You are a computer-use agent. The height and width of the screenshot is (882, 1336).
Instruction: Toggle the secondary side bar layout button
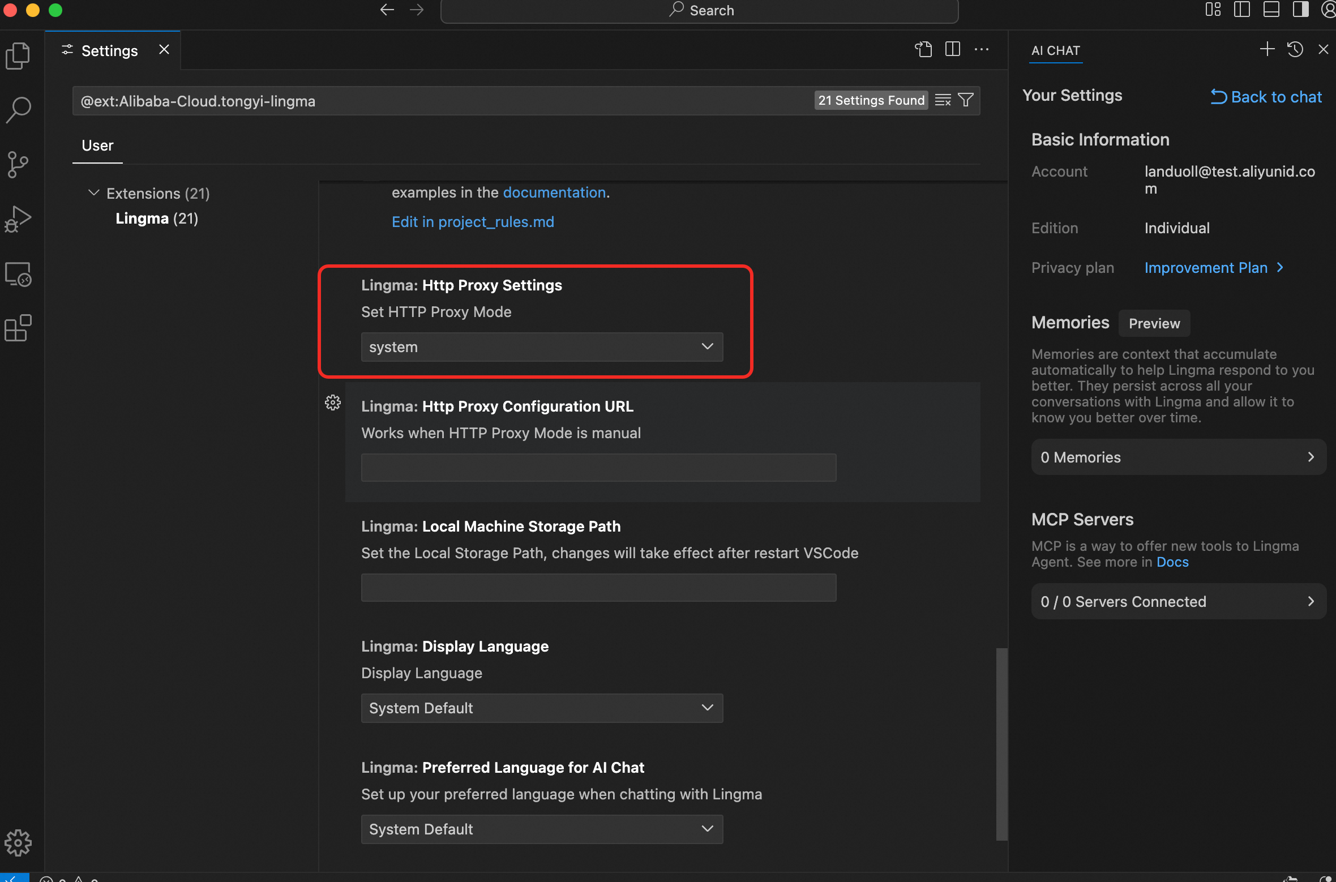pos(1300,10)
